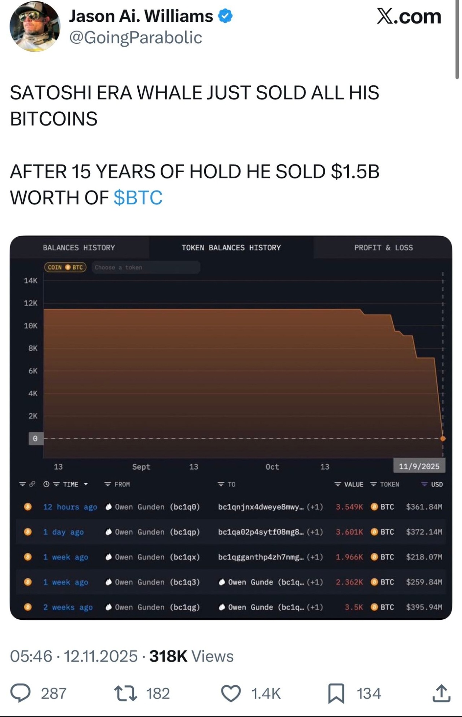Open the FROM column filter
The height and width of the screenshot is (717, 462).
pyautogui.click(x=108, y=484)
